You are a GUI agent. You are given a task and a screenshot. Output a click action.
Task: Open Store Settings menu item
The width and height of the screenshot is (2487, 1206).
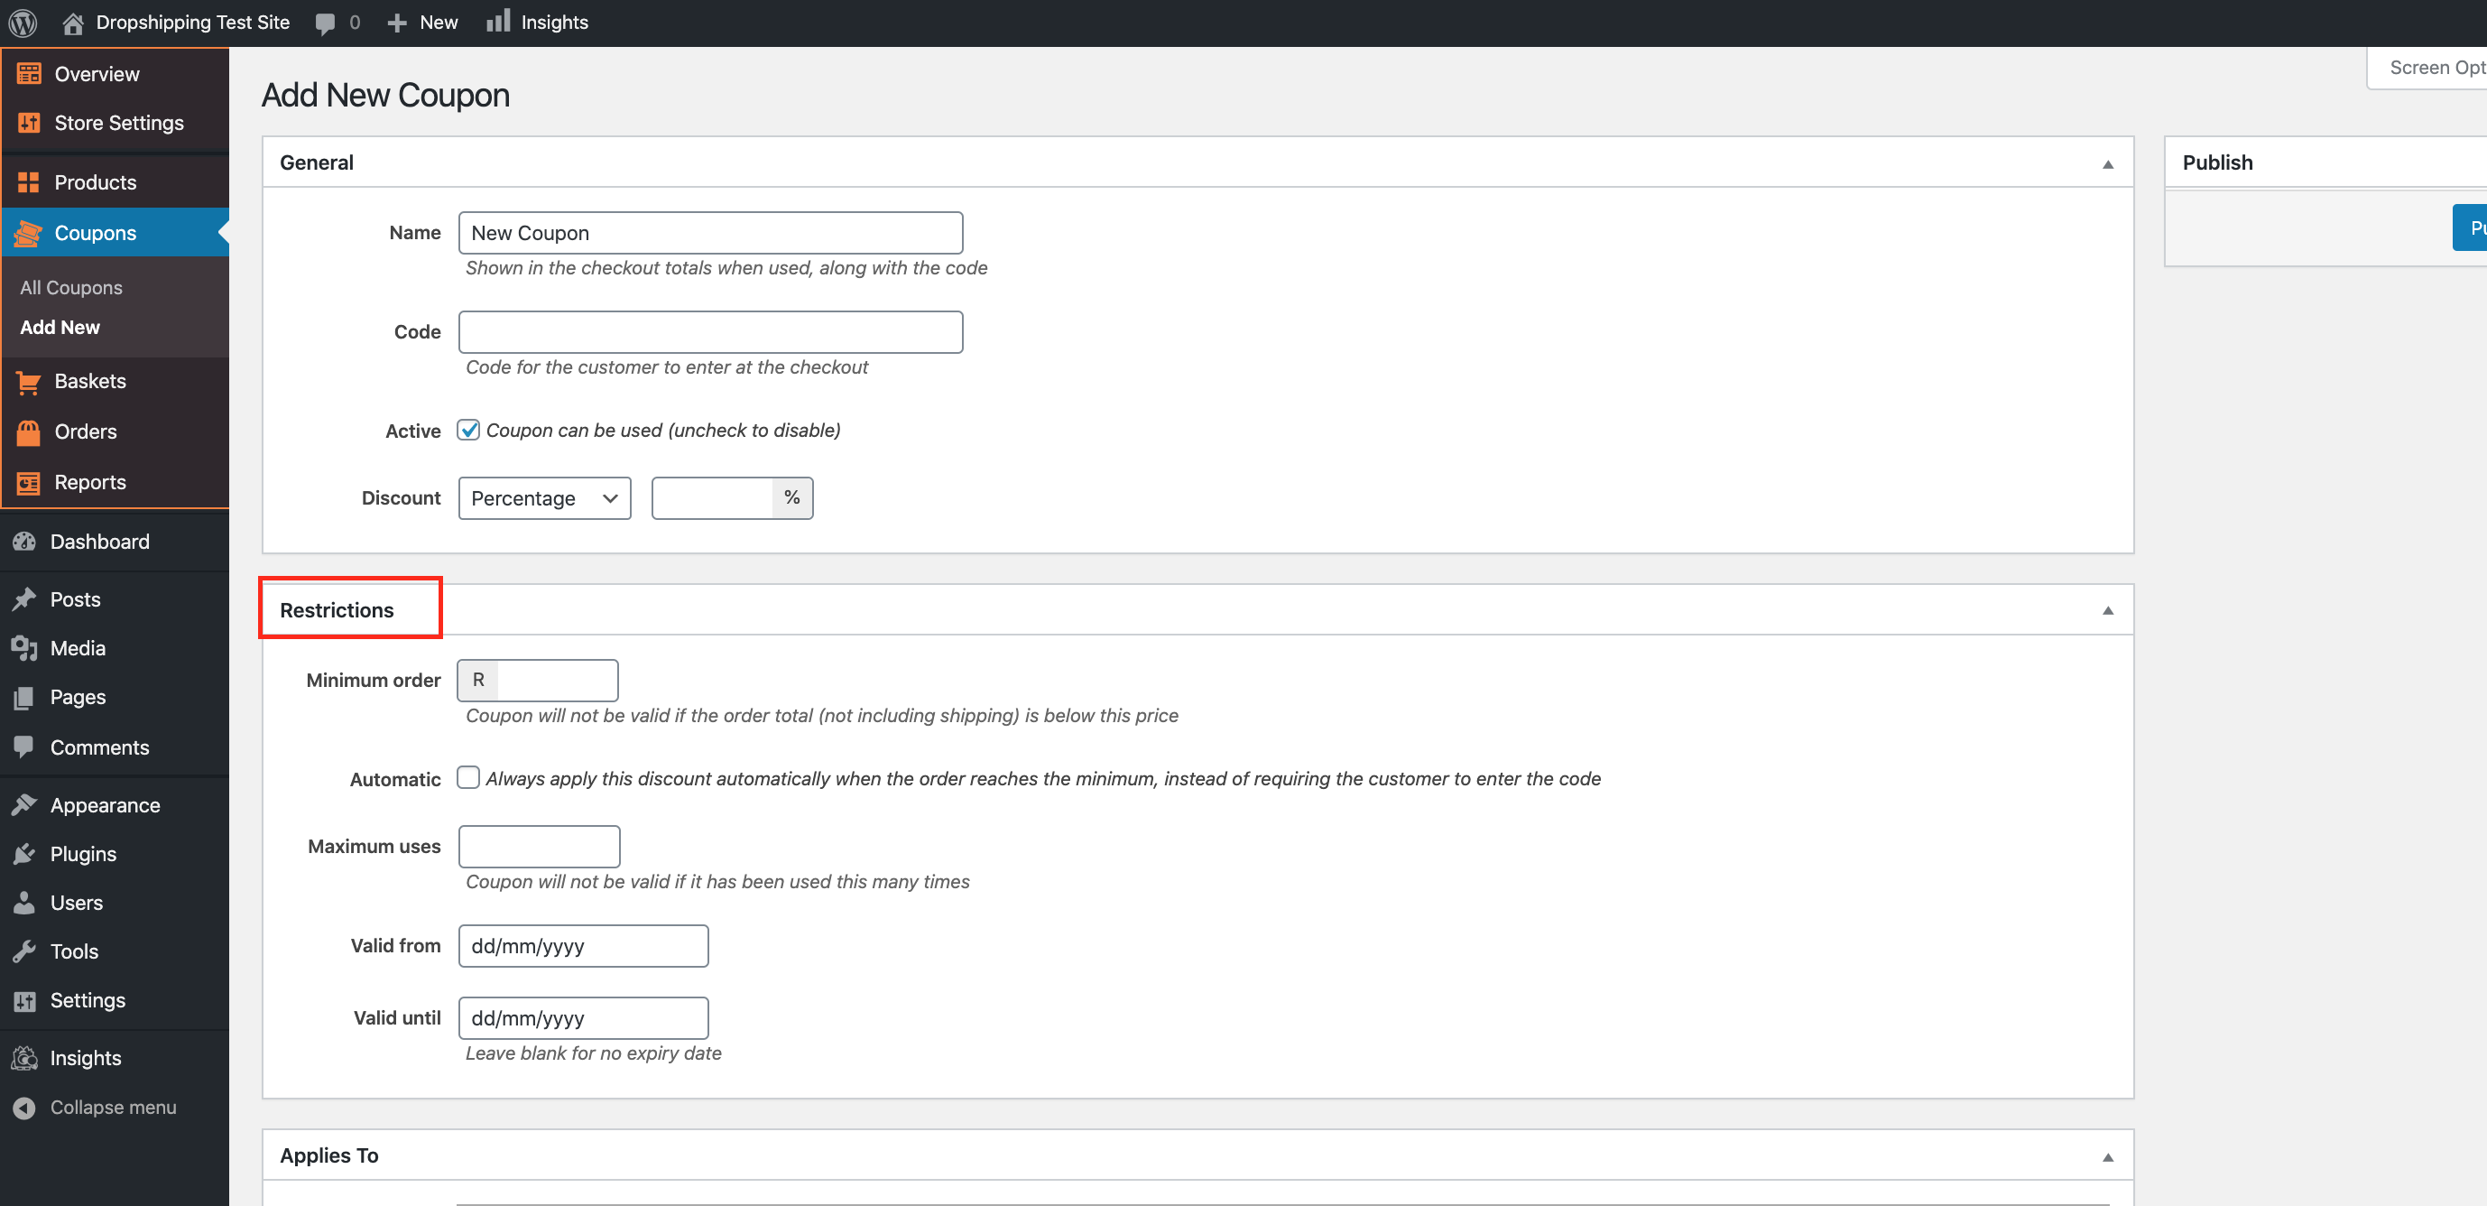point(119,123)
